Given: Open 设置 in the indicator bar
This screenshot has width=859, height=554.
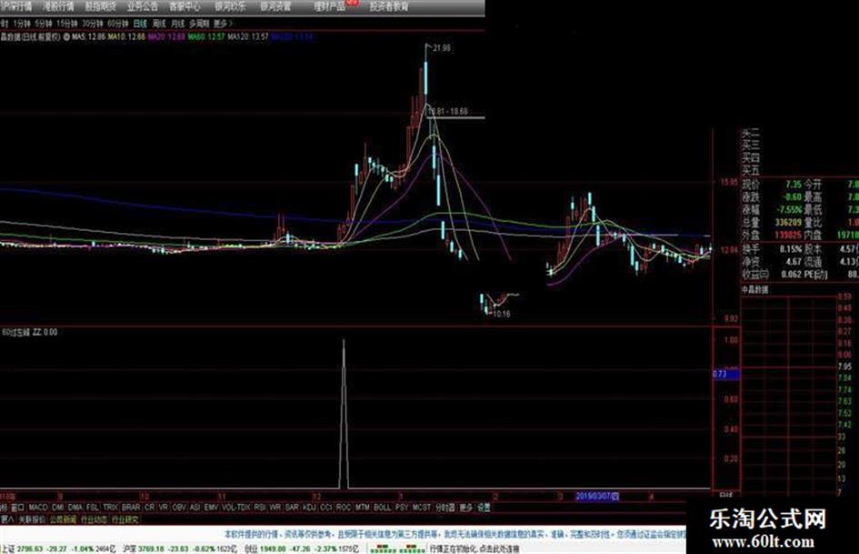Looking at the screenshot, I should [484, 508].
